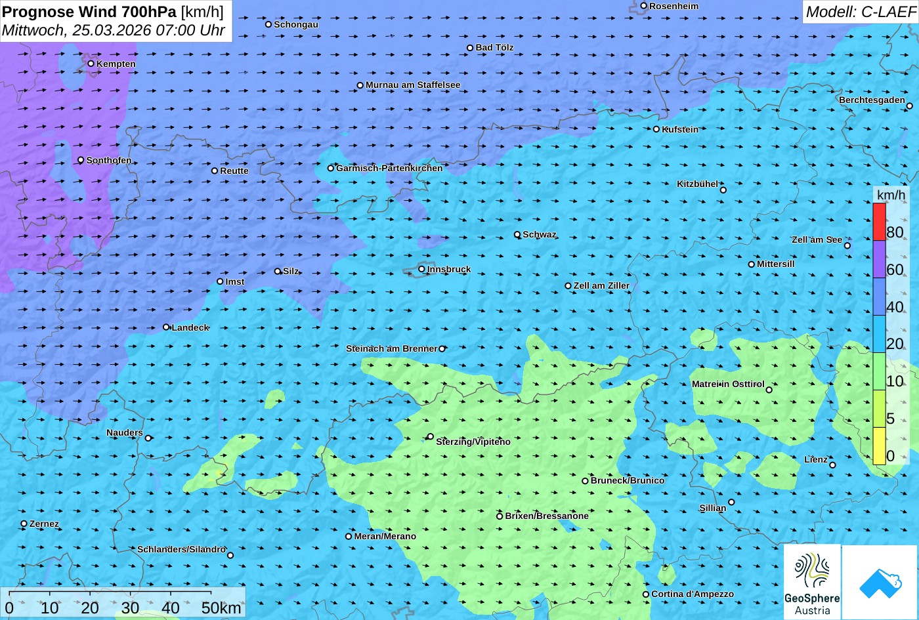919x620 pixels.
Task: Click the Sillian label
Action: pos(713,508)
